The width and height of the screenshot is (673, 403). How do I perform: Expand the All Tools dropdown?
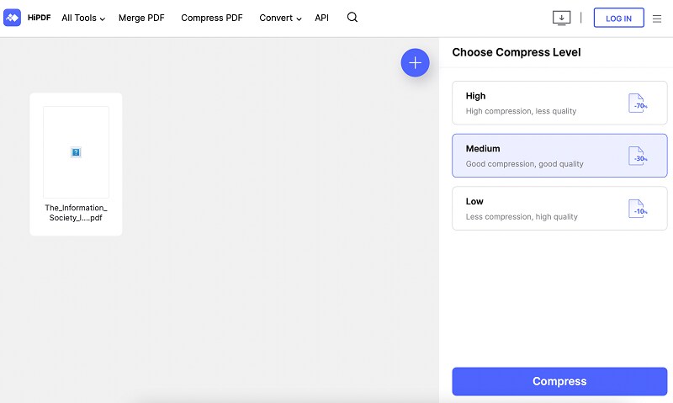(x=83, y=18)
